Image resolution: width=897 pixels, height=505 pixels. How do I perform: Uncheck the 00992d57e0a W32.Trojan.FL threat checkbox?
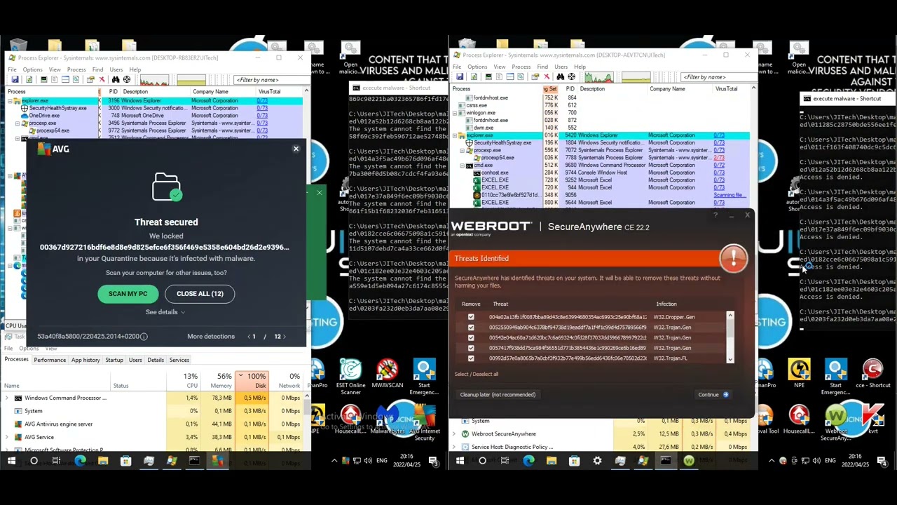(x=471, y=358)
